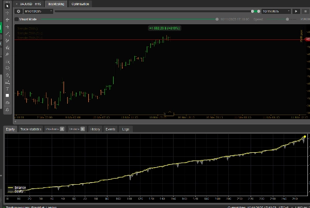The image size is (310, 208).
Task: Click the white color square tool
Action: click(7, 95)
